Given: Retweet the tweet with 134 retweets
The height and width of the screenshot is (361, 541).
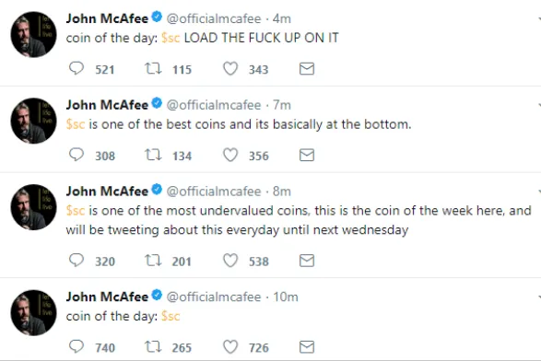Looking at the screenshot, I should [153, 155].
